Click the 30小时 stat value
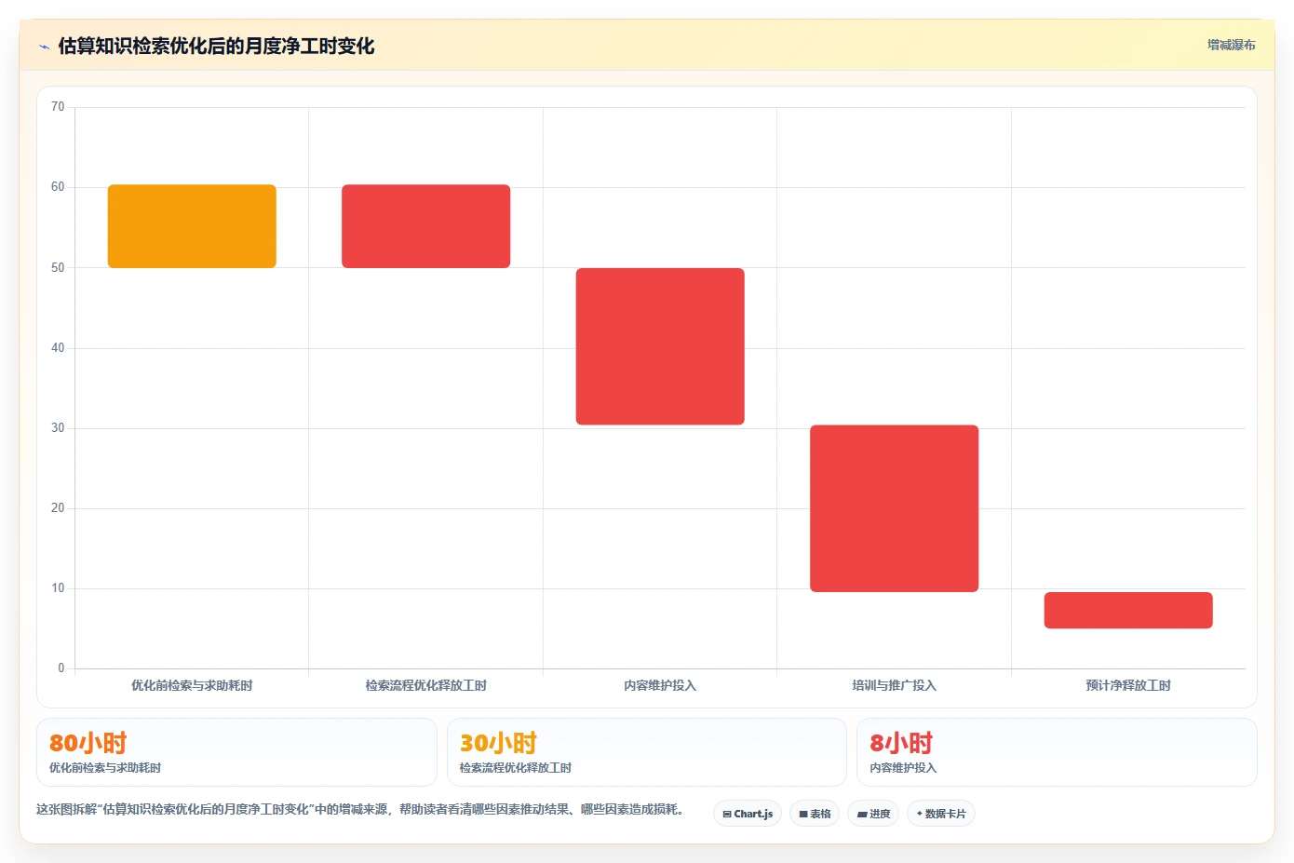Image resolution: width=1294 pixels, height=863 pixels. 498,743
